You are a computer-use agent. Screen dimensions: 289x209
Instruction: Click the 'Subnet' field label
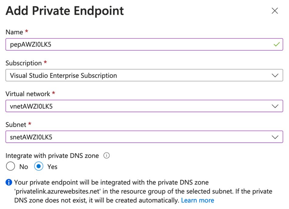click(x=16, y=125)
